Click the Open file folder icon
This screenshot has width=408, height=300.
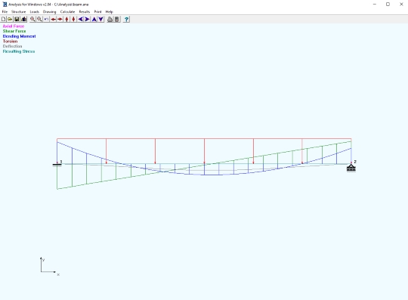pyautogui.click(x=10, y=19)
